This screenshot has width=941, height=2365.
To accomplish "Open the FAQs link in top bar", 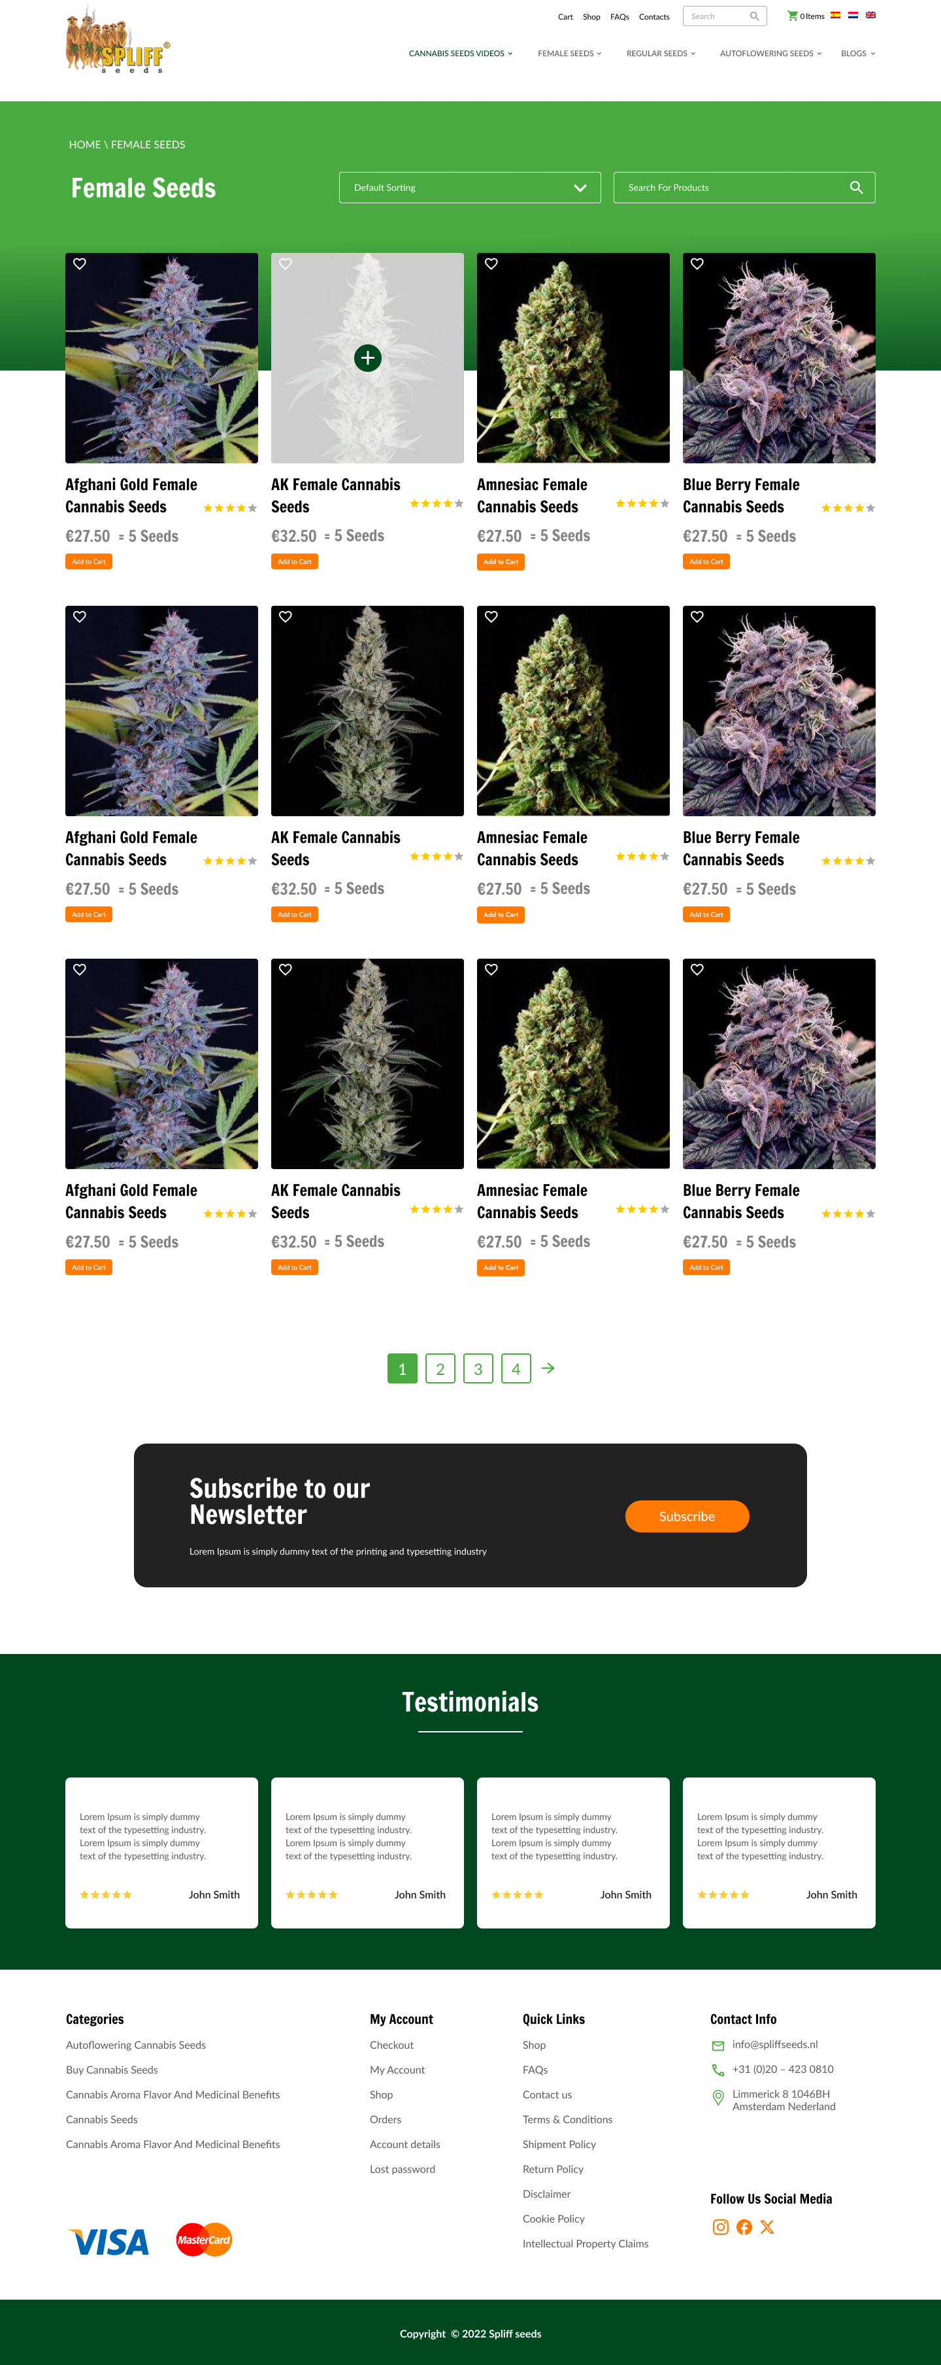I will point(619,16).
